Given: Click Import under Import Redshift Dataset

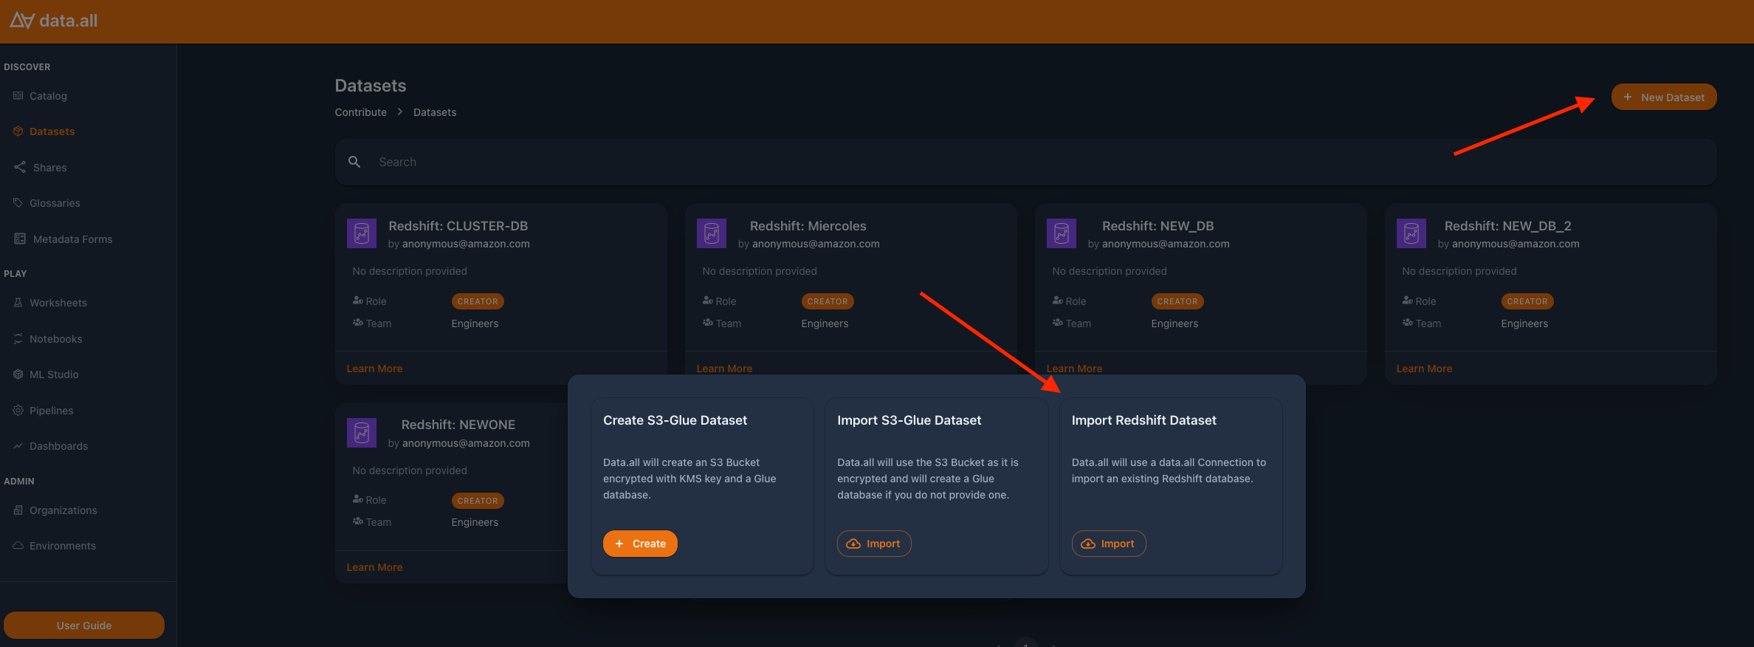Looking at the screenshot, I should tap(1109, 544).
